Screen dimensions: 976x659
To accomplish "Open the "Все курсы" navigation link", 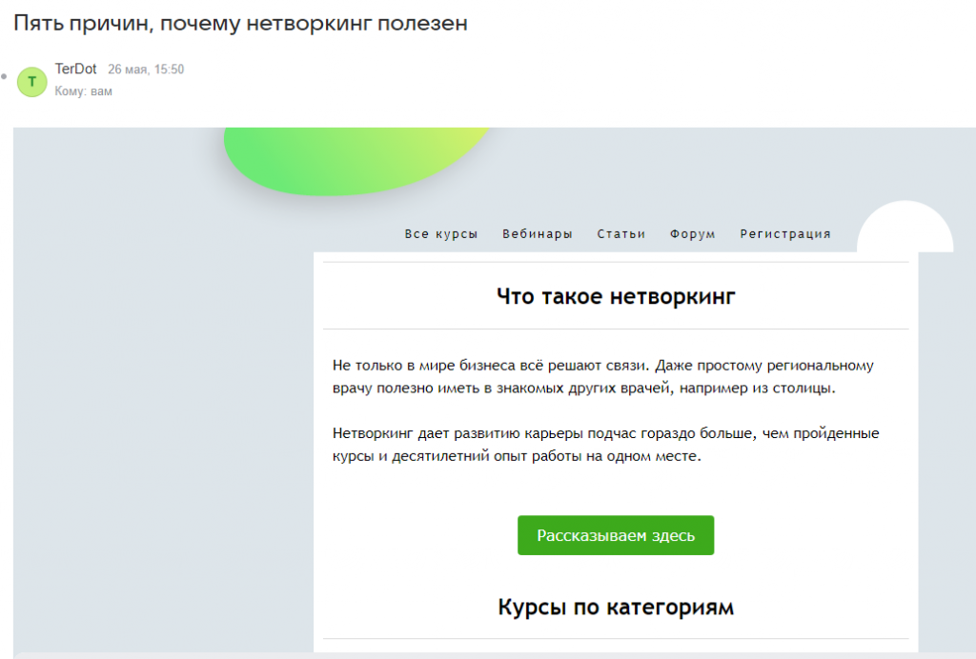I will click(440, 233).
